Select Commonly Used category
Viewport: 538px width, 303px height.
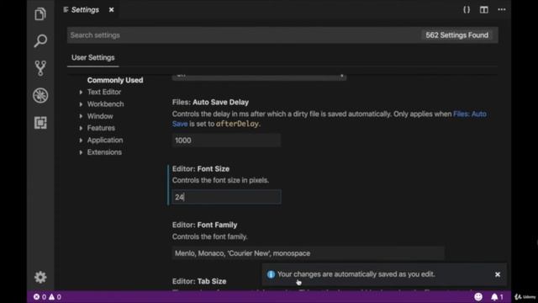pos(115,80)
